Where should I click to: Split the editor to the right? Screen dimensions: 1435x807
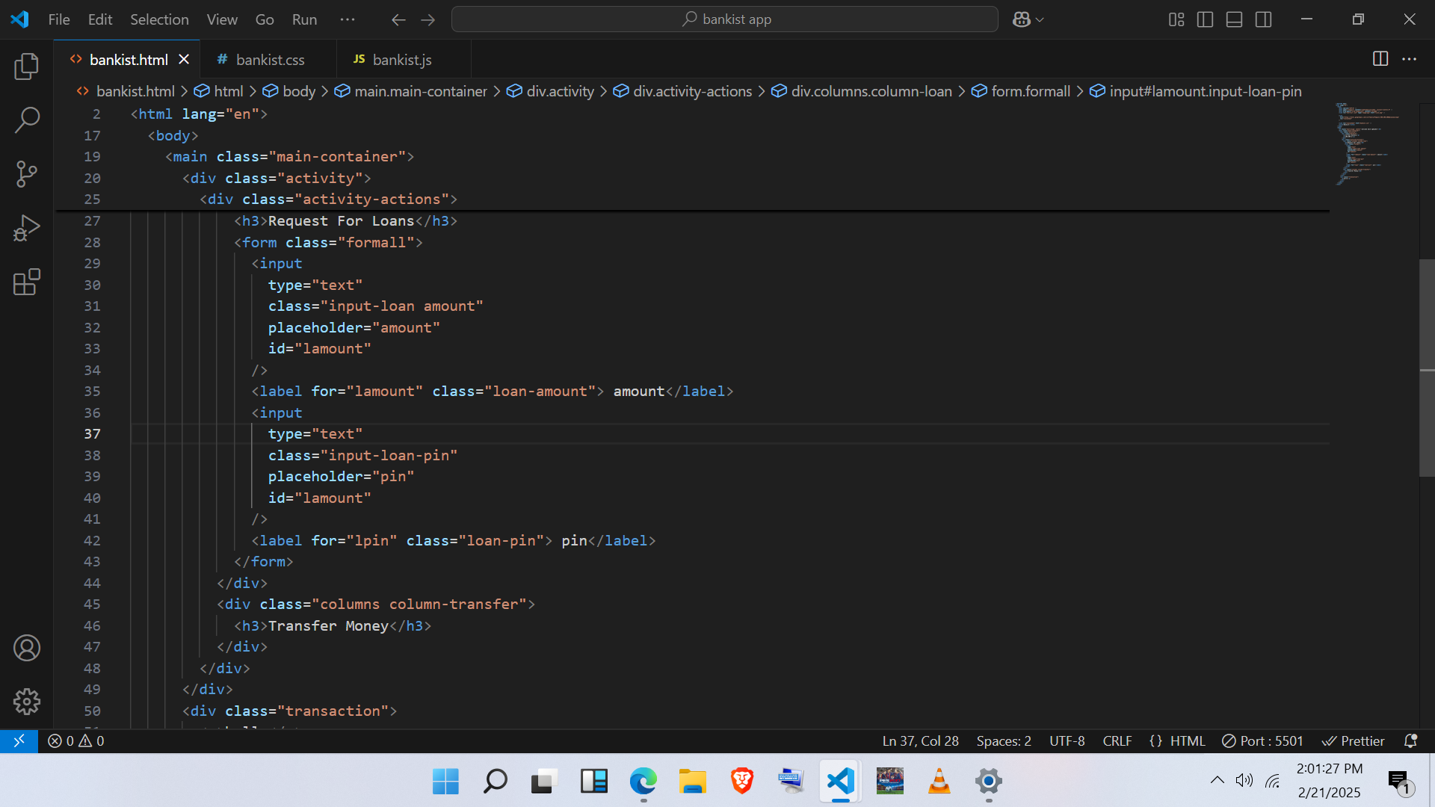tap(1380, 59)
